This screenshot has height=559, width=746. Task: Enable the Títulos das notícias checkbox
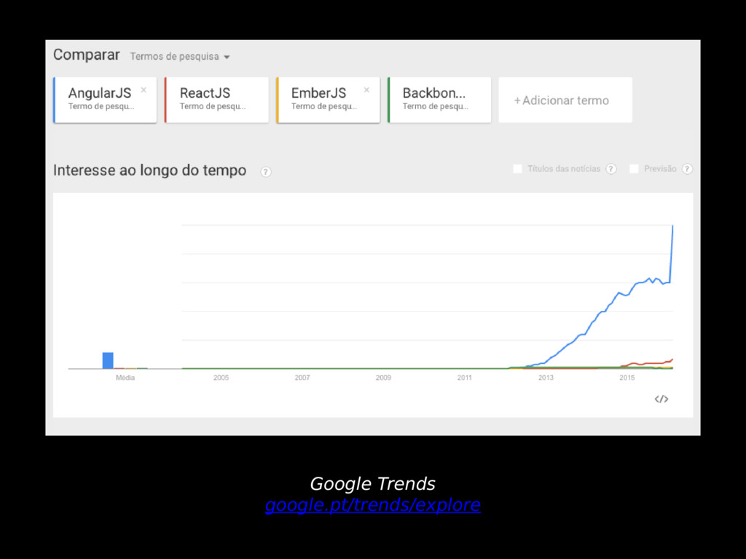[518, 169]
